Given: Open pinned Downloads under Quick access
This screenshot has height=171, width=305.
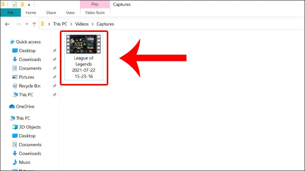Looking at the screenshot, I should click(30, 59).
